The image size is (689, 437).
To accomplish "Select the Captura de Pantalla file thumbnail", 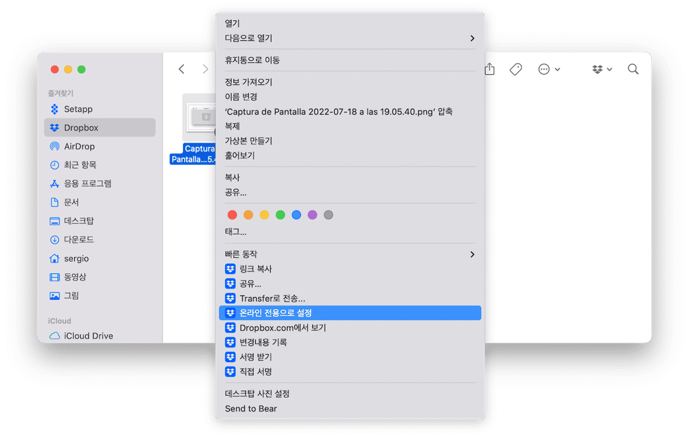I will [199, 118].
